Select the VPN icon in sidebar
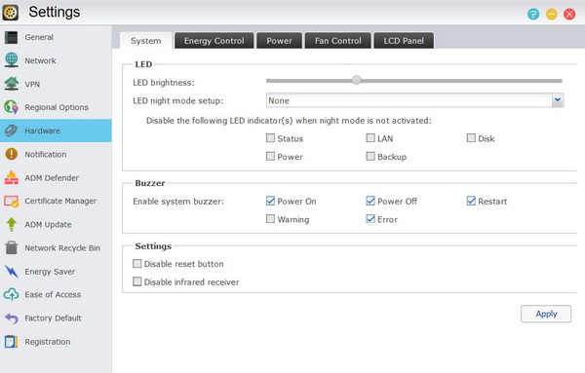This screenshot has width=585, height=373. (11, 84)
